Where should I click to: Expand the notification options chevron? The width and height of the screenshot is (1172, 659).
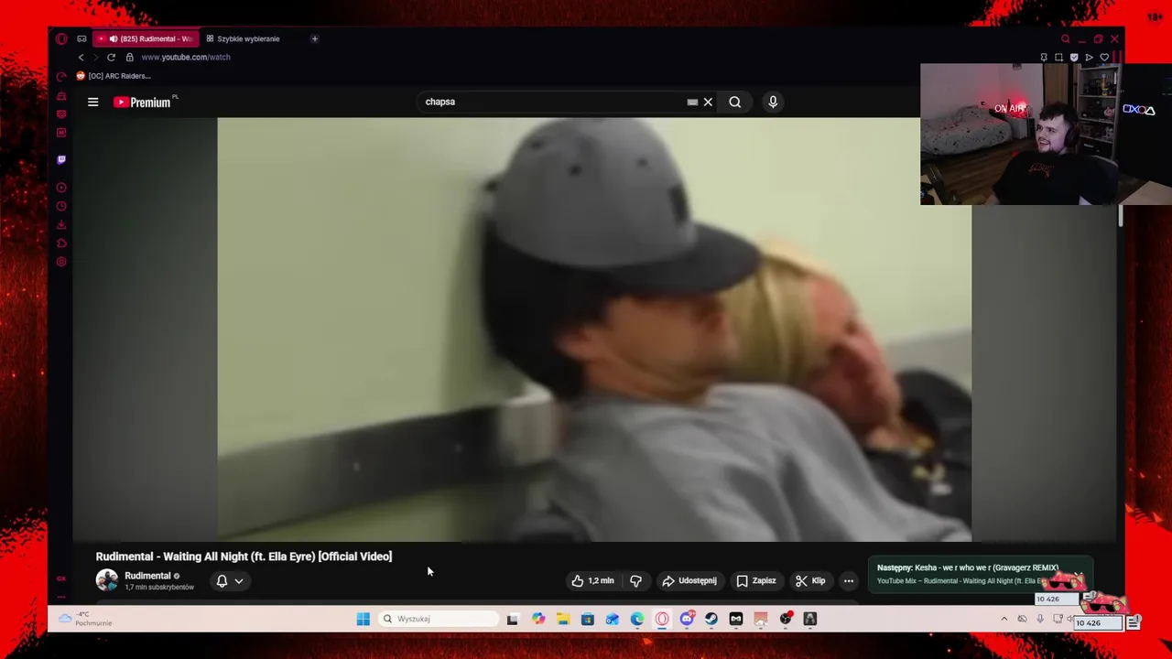pyautogui.click(x=239, y=580)
